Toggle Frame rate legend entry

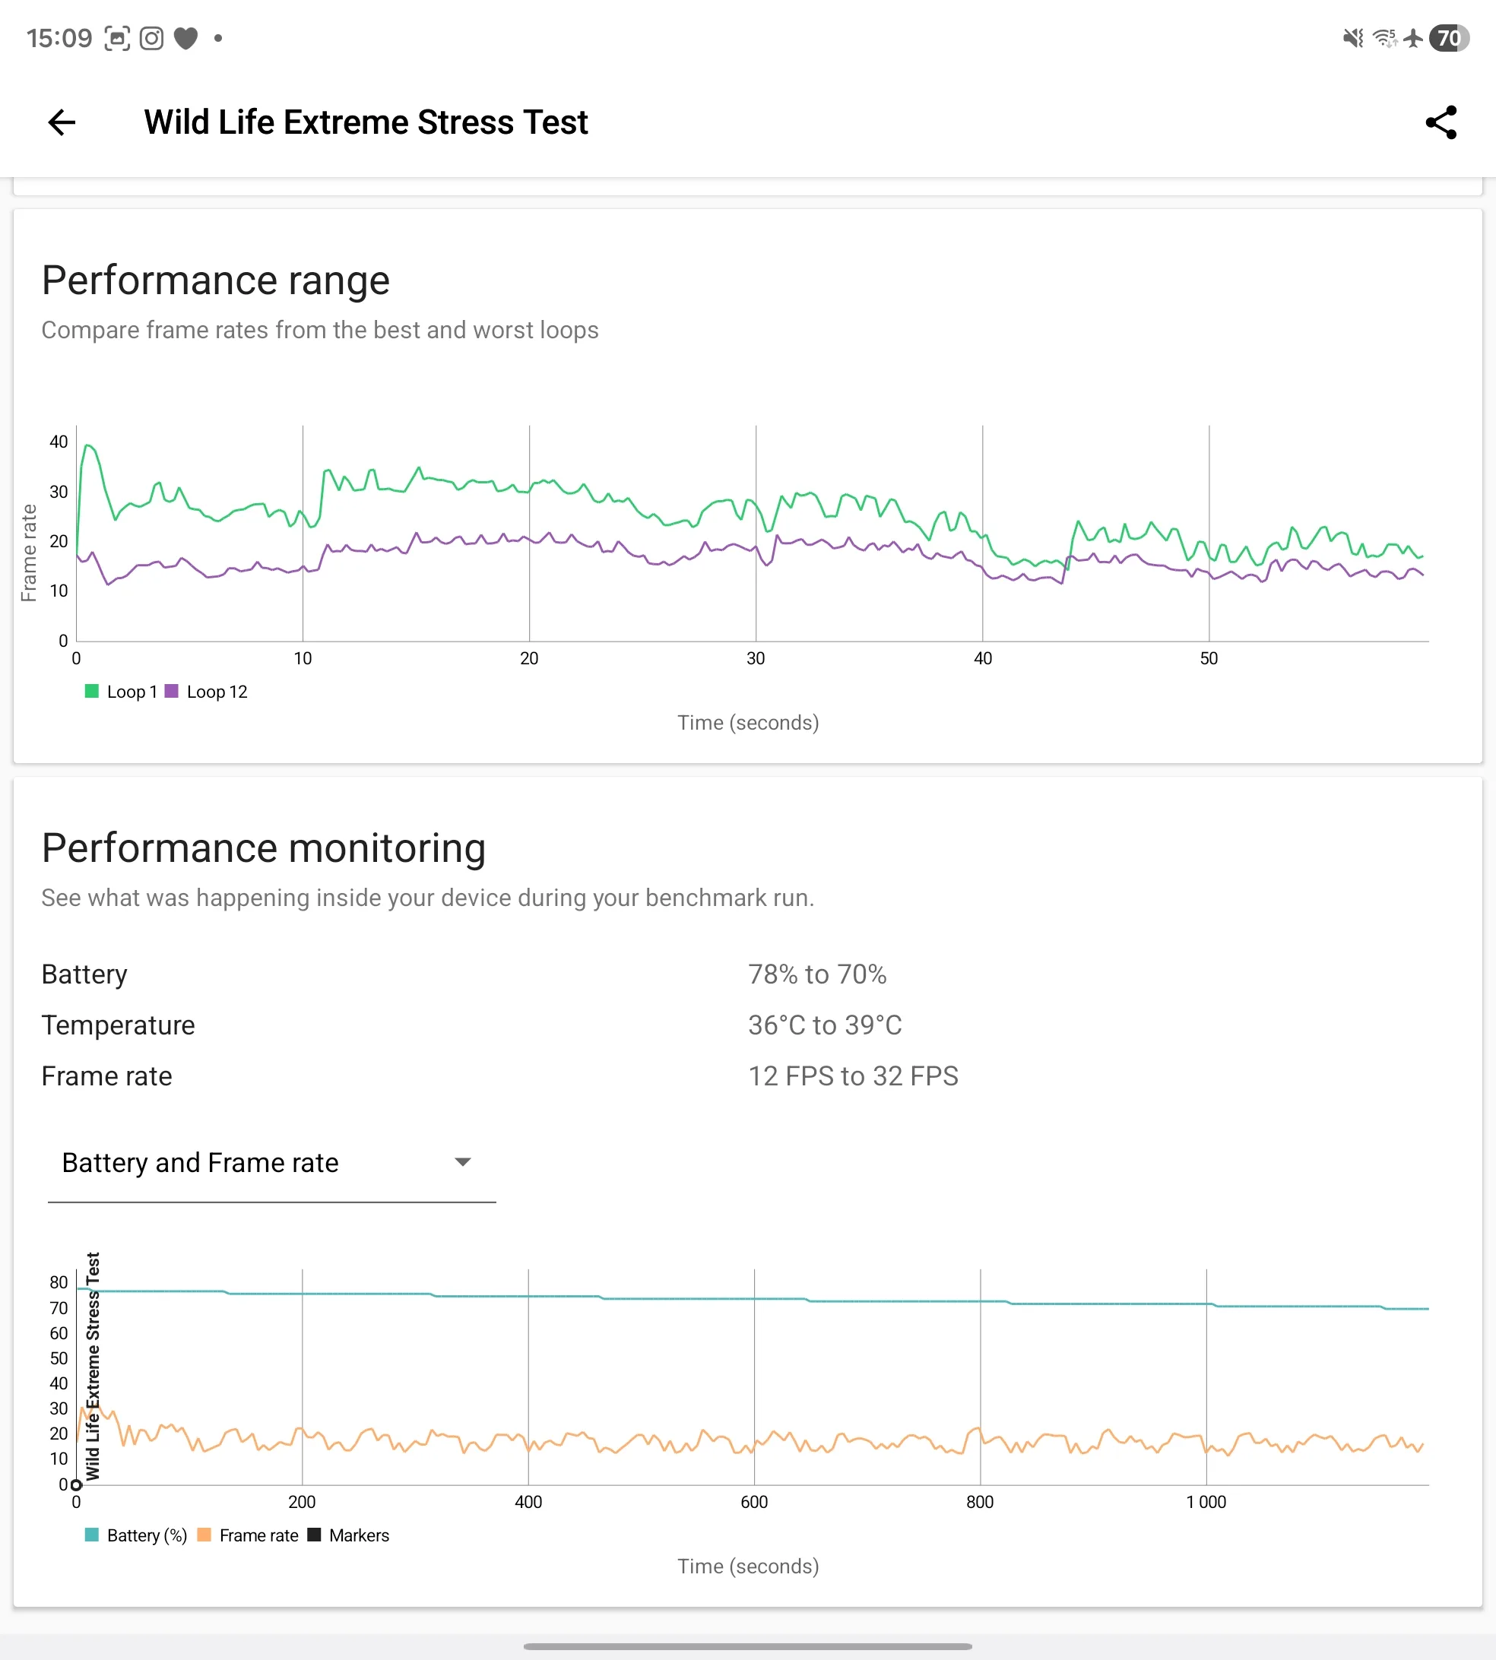coord(258,1535)
